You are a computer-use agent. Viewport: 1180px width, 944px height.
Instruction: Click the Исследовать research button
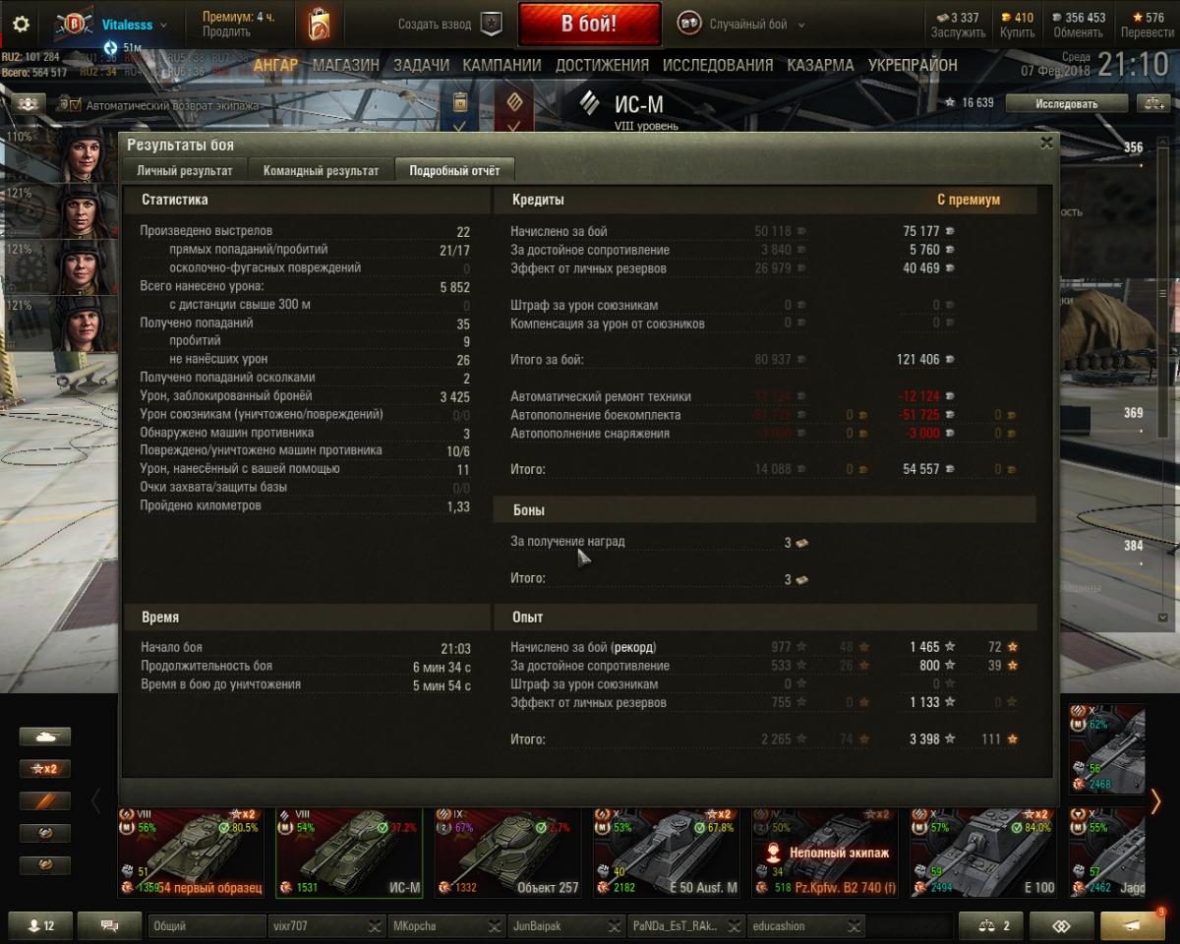[1066, 103]
